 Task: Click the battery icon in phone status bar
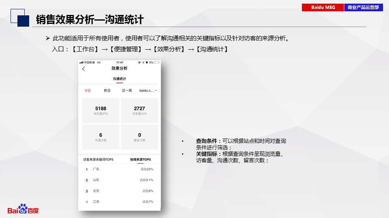pyautogui.click(x=157, y=63)
